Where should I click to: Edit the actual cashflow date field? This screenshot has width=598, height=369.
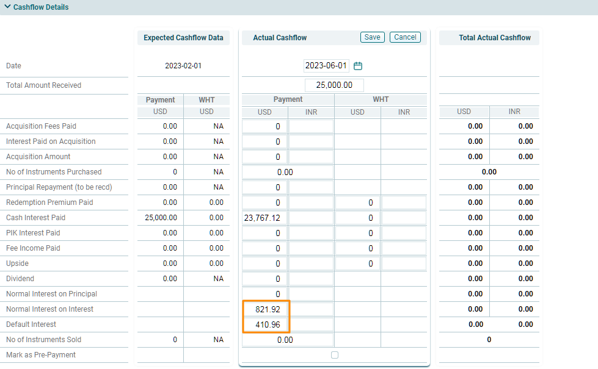click(326, 66)
